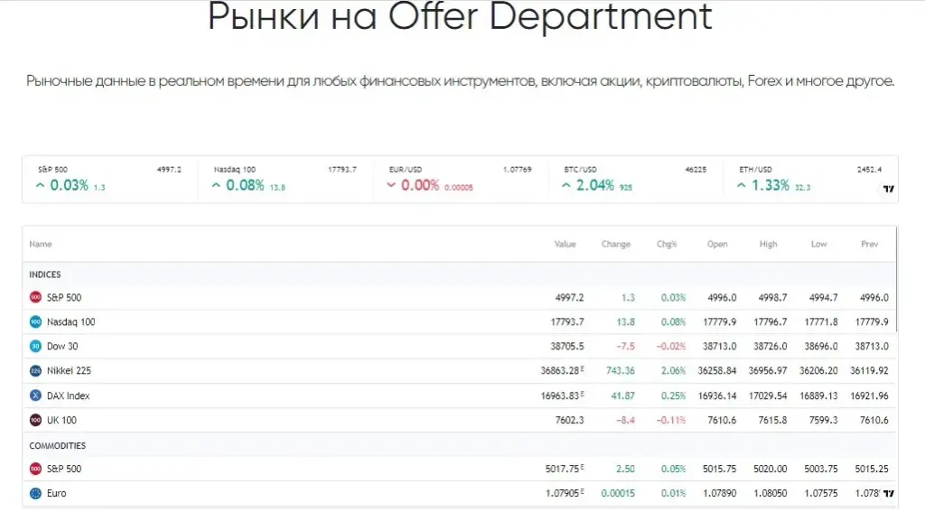Click the DAX Index row icon

(35, 395)
